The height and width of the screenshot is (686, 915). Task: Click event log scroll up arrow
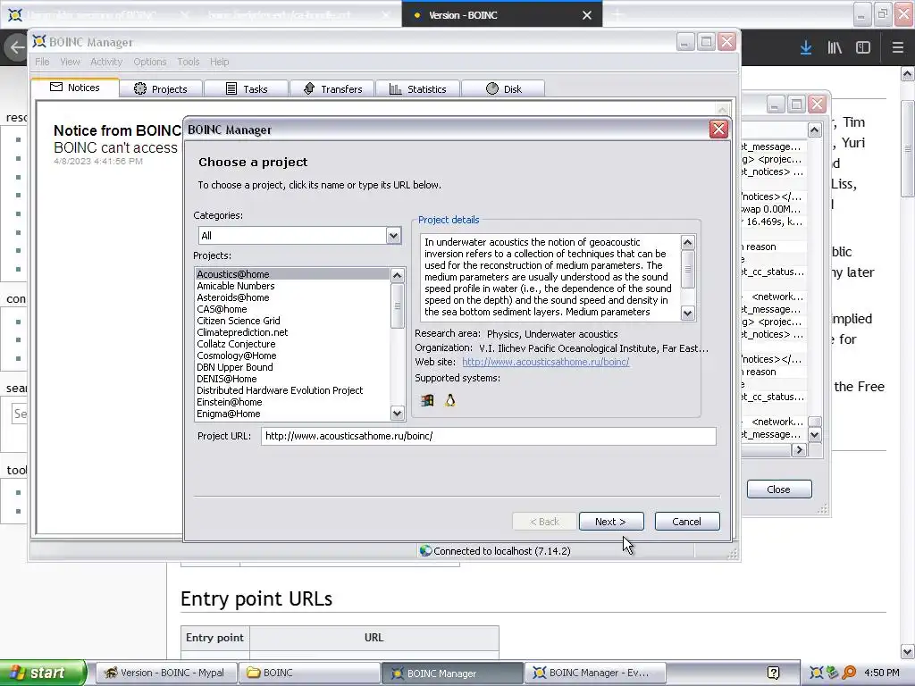click(x=815, y=130)
